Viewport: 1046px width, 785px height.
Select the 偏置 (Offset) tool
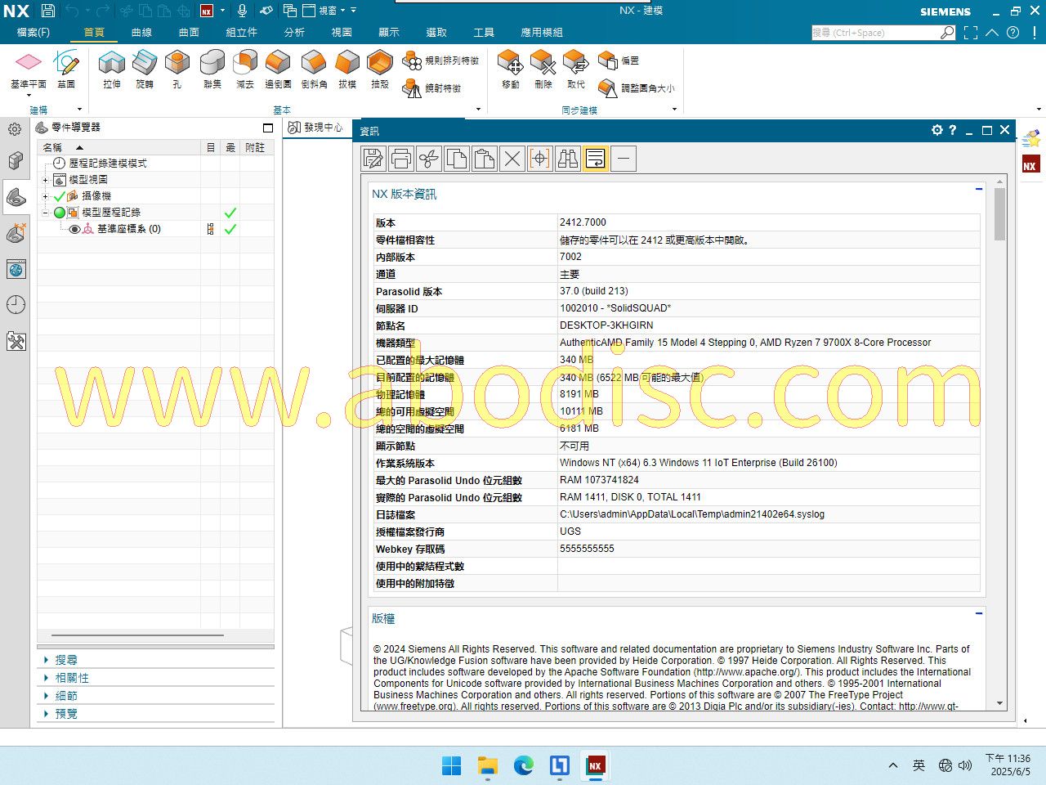click(x=619, y=61)
